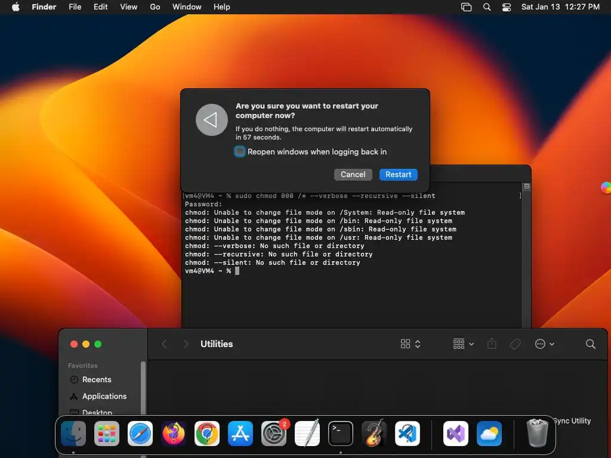The height and width of the screenshot is (458, 611).
Task: Click the 'Sync Utility' item label
Action: click(572, 420)
